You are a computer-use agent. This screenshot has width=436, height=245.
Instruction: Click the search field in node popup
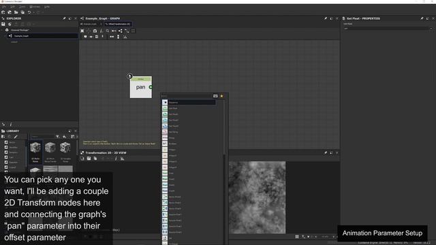click(x=187, y=96)
